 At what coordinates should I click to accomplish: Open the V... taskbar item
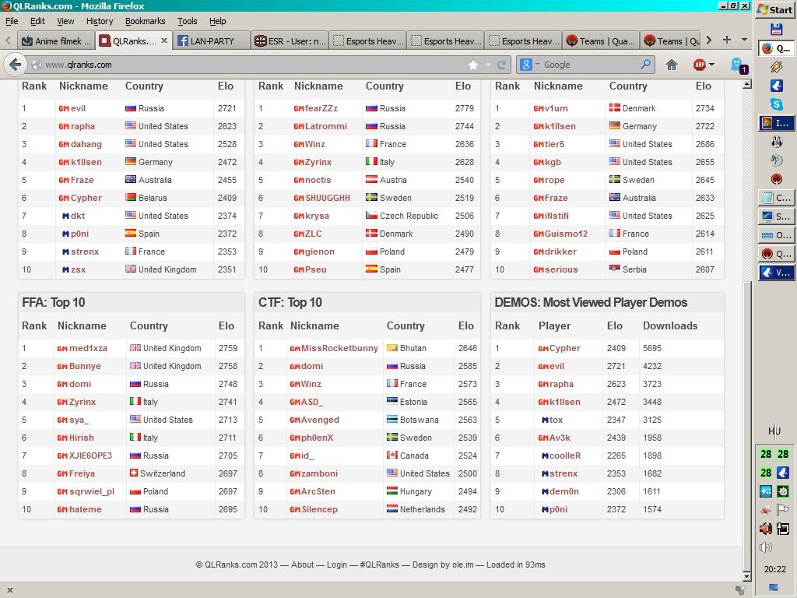[776, 273]
